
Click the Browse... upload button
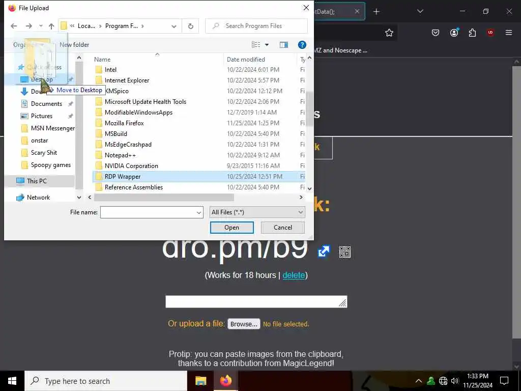coord(244,324)
